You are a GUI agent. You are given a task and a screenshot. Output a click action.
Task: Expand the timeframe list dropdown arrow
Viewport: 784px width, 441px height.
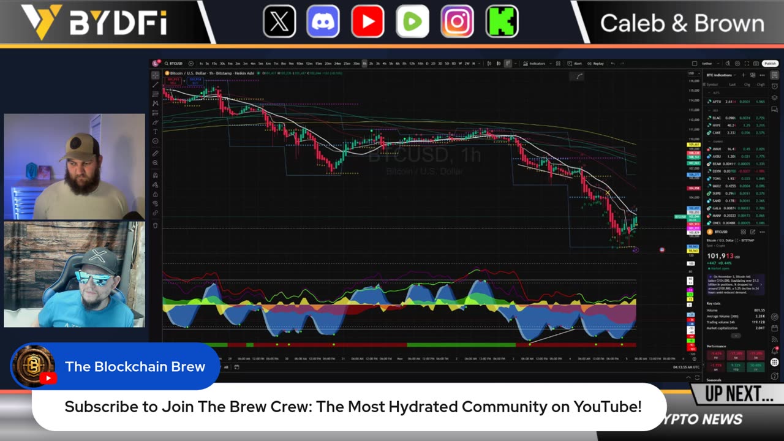(479, 63)
